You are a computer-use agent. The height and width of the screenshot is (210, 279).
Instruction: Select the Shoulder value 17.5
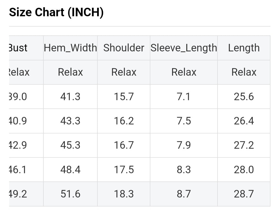tap(124, 170)
